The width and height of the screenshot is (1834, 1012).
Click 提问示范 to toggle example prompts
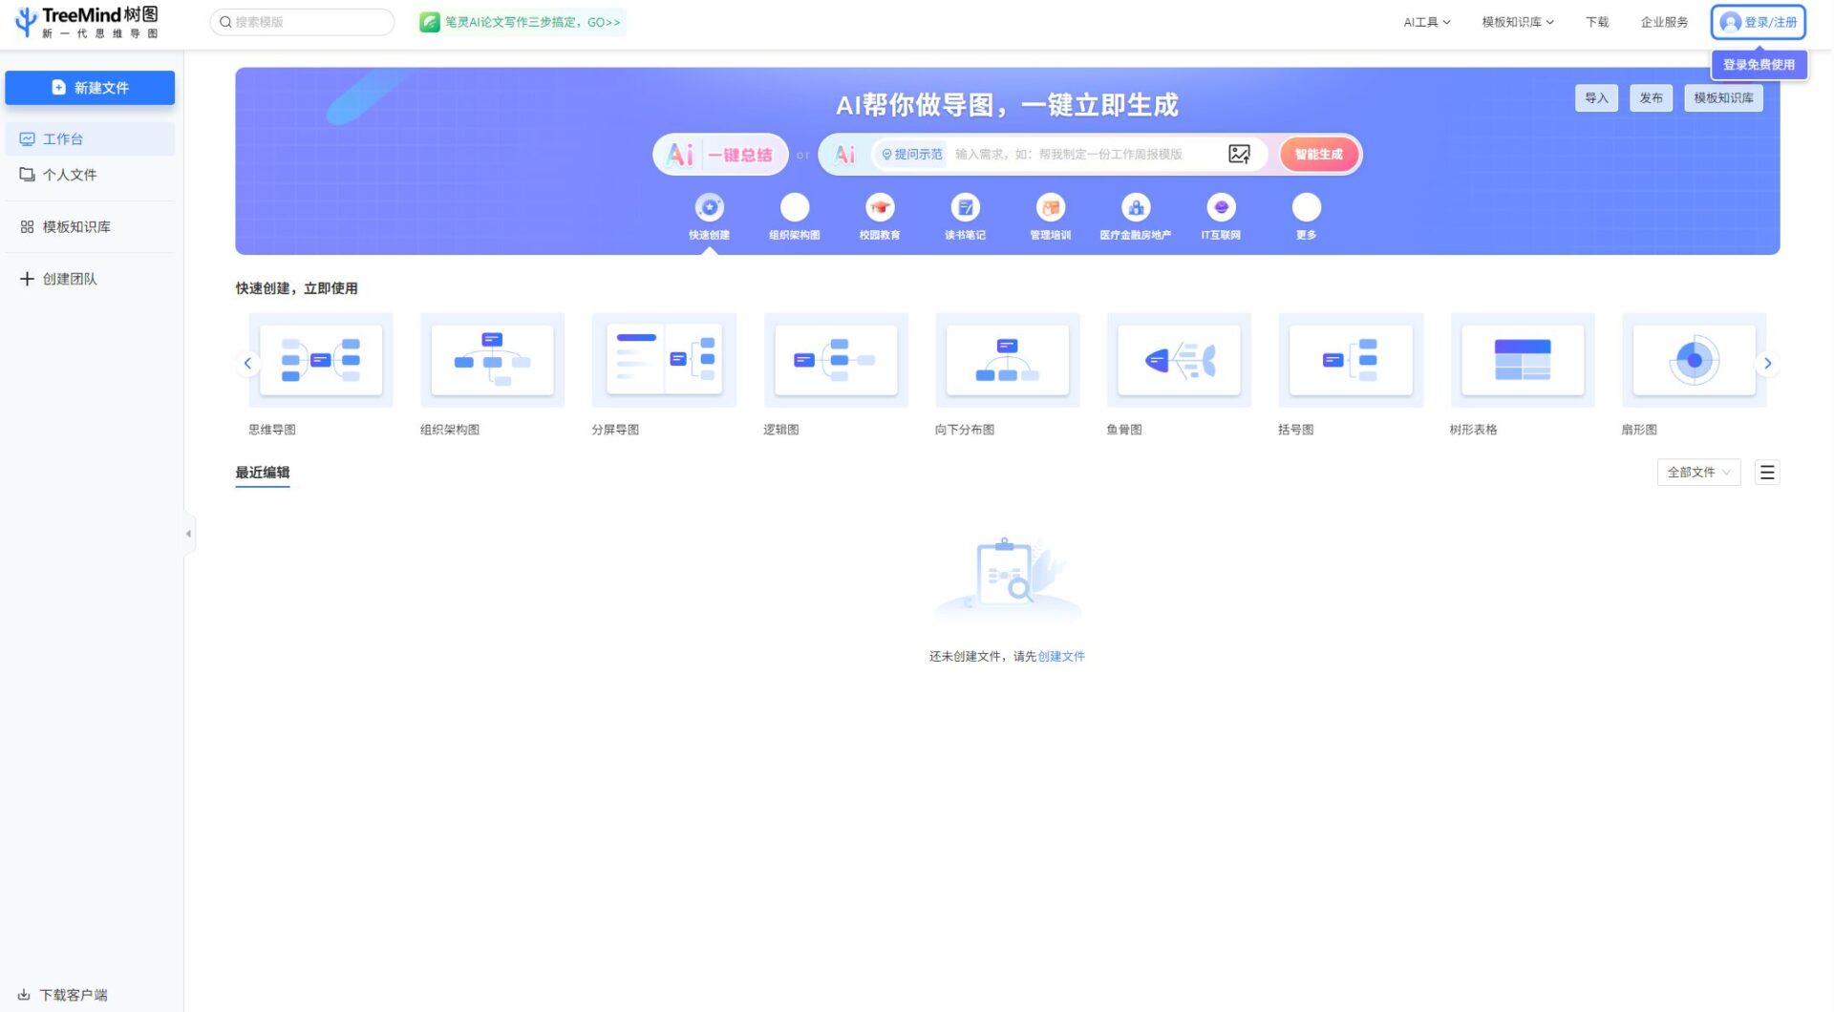click(x=909, y=153)
